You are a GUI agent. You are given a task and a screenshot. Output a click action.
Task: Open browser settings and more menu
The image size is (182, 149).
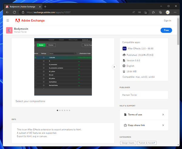(x=175, y=12)
